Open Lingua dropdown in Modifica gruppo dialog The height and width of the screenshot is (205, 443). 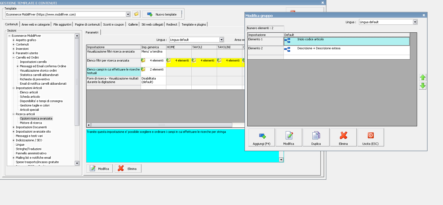[415, 22]
